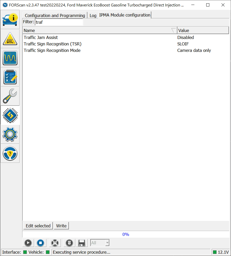Switch to the Log tab

pyautogui.click(x=93, y=15)
